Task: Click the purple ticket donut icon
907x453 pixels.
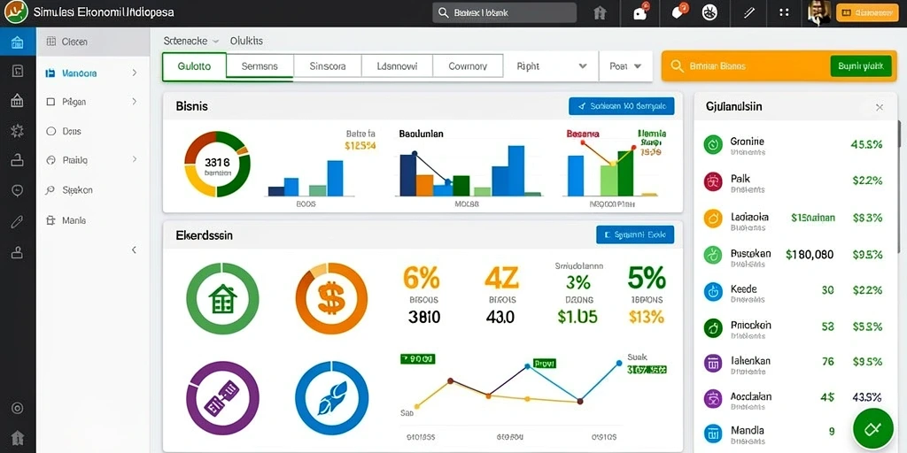Action: 222,397
